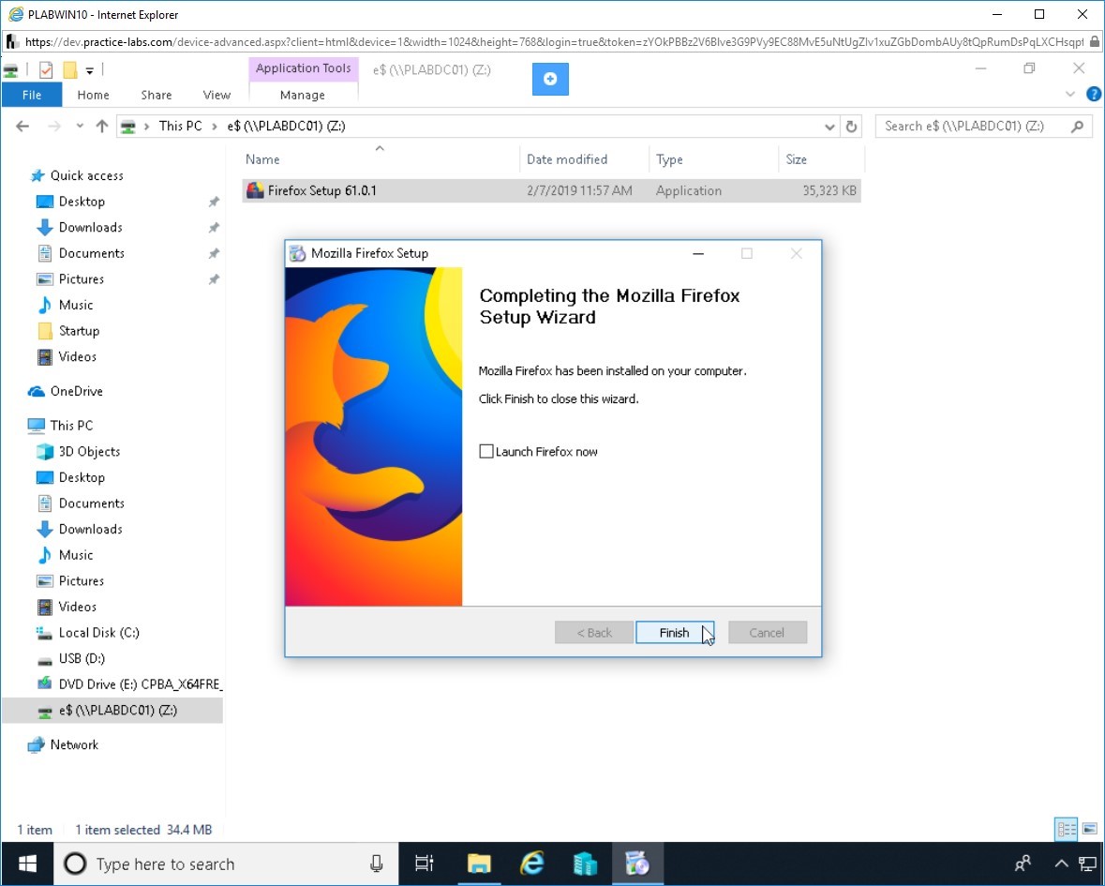
Task: Open pinned Pictures under Quick access
Action: 81,279
